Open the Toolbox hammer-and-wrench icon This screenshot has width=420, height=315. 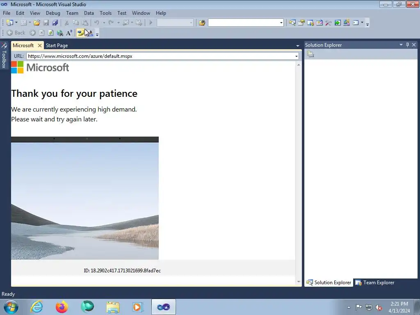tap(329, 23)
